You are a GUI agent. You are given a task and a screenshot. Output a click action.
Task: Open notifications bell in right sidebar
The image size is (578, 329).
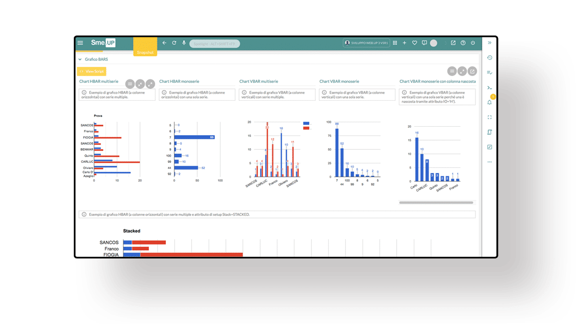click(x=489, y=103)
